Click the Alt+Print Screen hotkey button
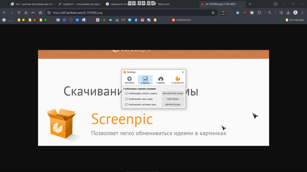307x172 pixels. [x=173, y=105]
